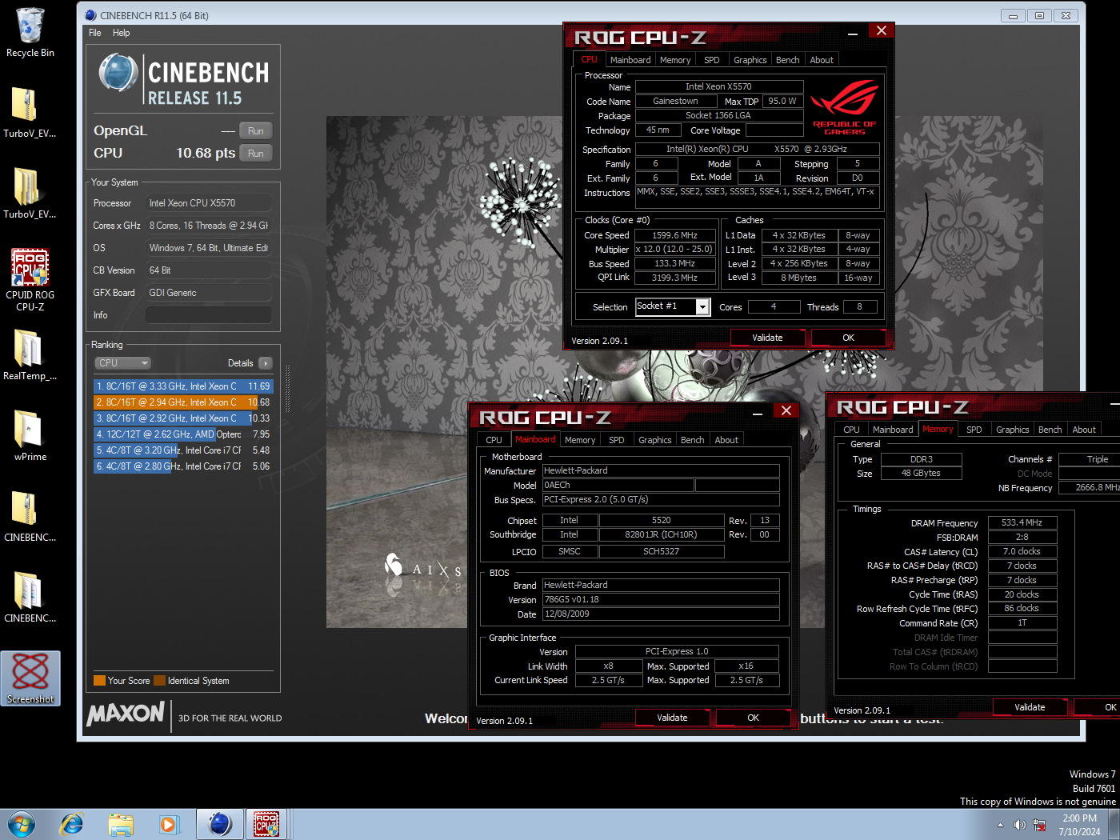Open Windows Media Player taskbar icon

(168, 824)
